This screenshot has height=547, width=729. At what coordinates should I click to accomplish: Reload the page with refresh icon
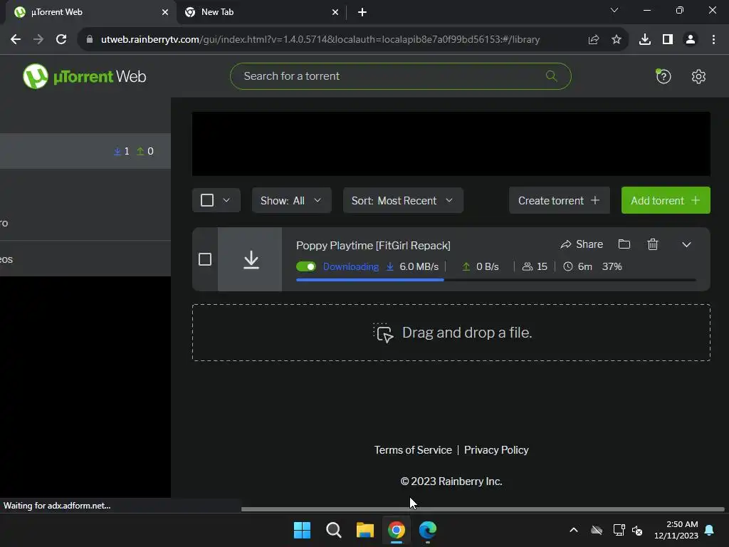tap(61, 40)
